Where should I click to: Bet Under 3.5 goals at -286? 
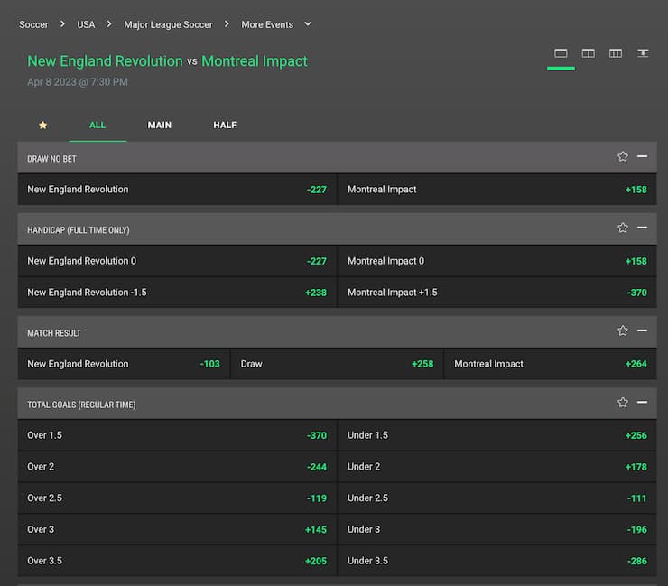(x=497, y=561)
